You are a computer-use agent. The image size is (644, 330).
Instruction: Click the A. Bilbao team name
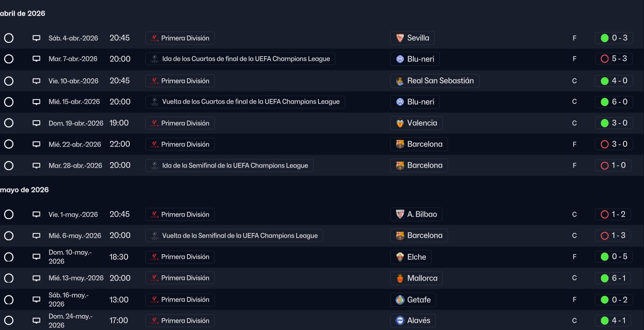(x=422, y=214)
